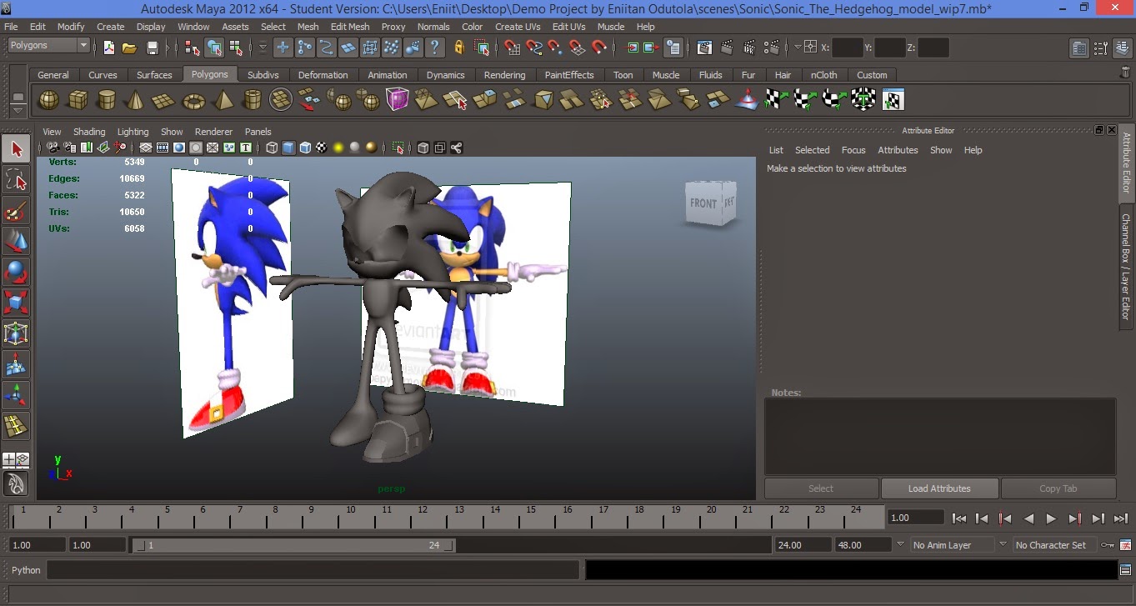Open the Attribute Editor Selected menu
This screenshot has width=1136, height=606.
click(812, 150)
